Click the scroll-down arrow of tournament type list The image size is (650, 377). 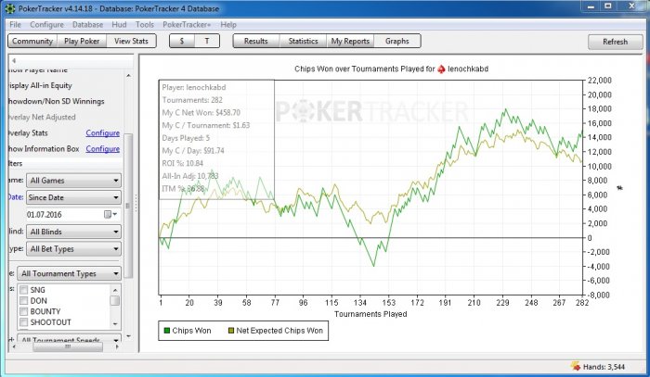point(115,323)
